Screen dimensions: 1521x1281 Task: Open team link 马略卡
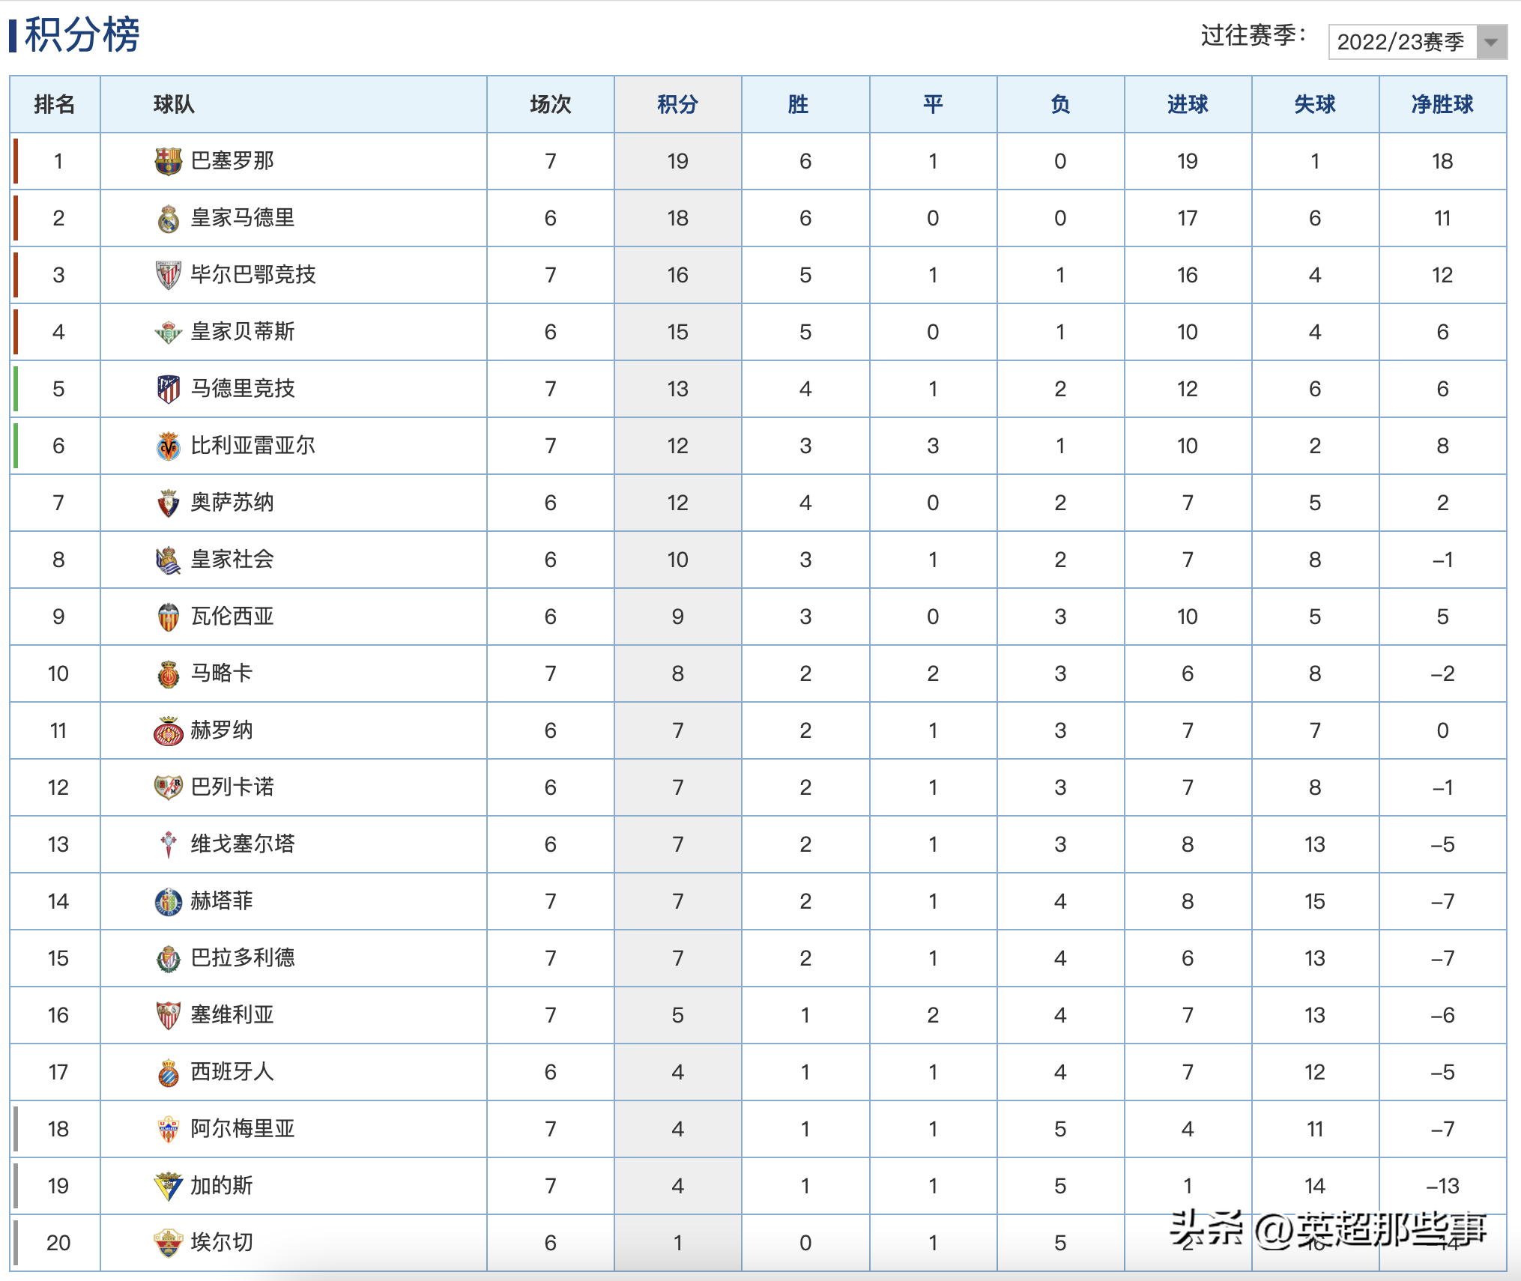tap(222, 673)
